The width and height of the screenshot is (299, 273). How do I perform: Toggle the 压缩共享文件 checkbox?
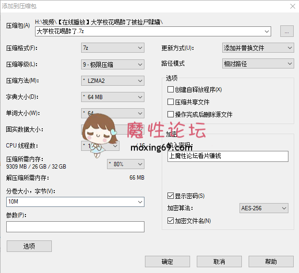pos(170,102)
